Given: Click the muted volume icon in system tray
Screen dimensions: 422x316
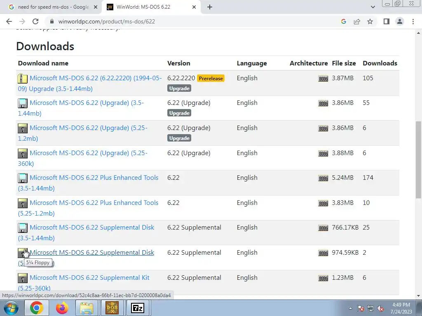Looking at the screenshot, I should 380,309.
